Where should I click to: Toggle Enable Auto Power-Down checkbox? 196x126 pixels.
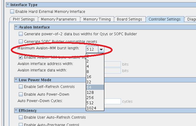[x=21, y=94]
